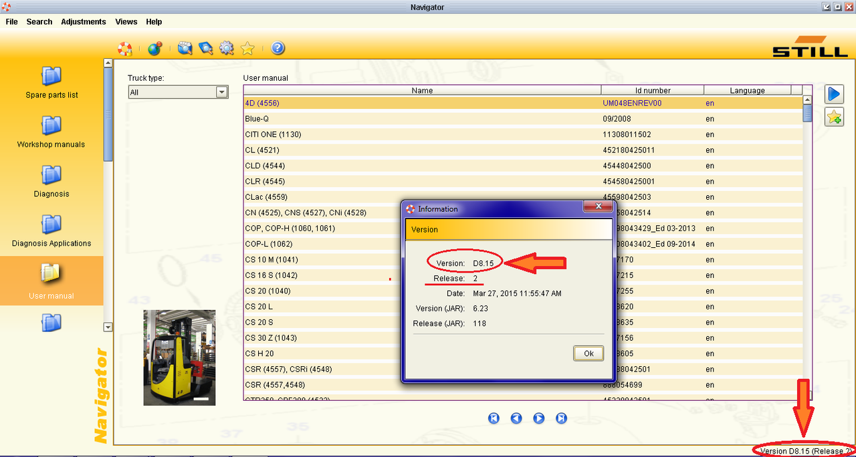Click the gear search toolbar icon

tap(227, 48)
